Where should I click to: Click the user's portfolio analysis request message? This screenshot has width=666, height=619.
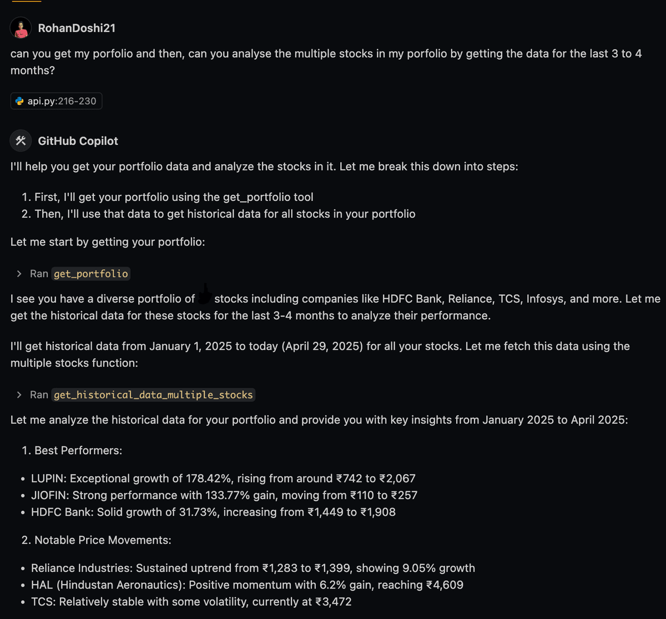tap(326, 62)
